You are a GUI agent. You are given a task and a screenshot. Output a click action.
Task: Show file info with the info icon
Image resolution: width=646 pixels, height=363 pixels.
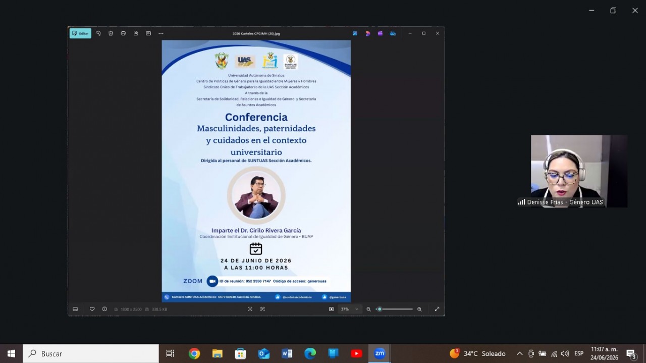104,309
